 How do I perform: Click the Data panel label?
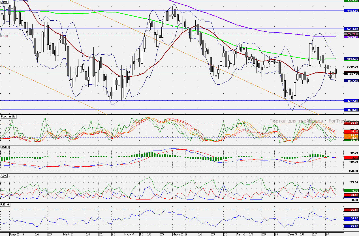(4, 2)
